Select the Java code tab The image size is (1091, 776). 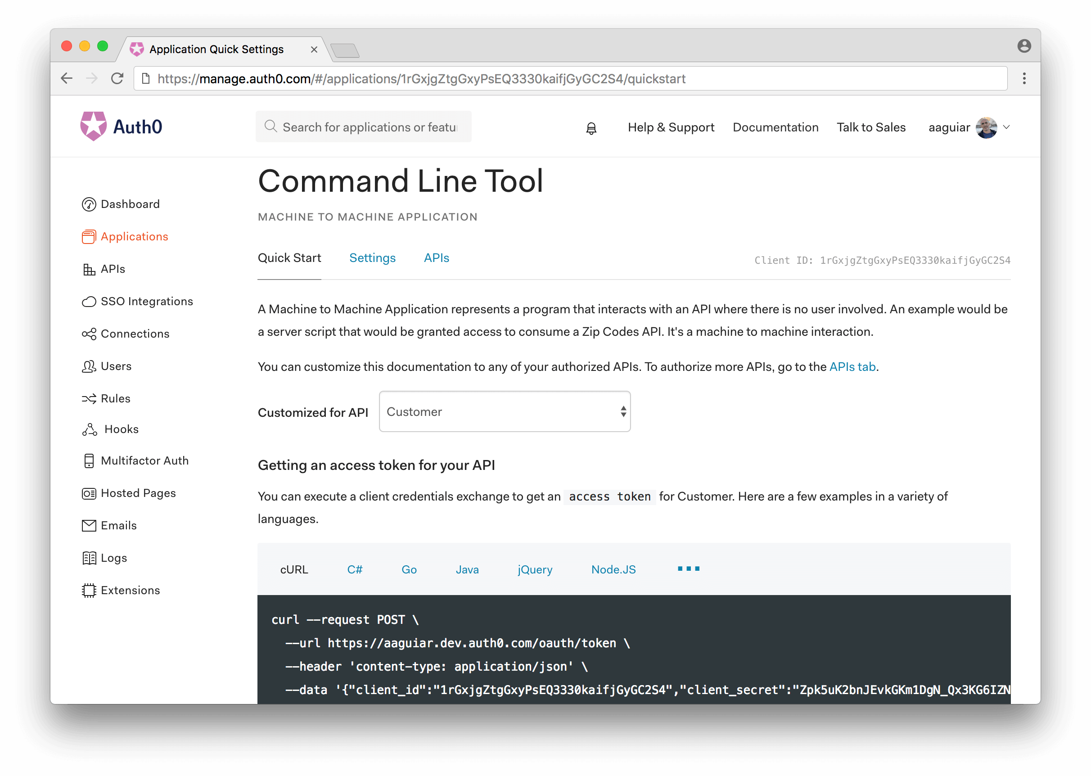pyautogui.click(x=467, y=569)
